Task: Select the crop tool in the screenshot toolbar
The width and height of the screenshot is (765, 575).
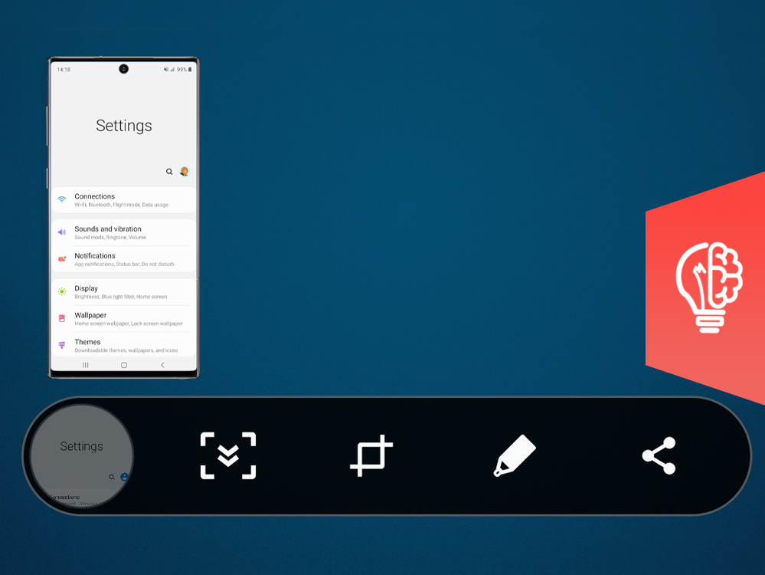Action: click(x=371, y=455)
